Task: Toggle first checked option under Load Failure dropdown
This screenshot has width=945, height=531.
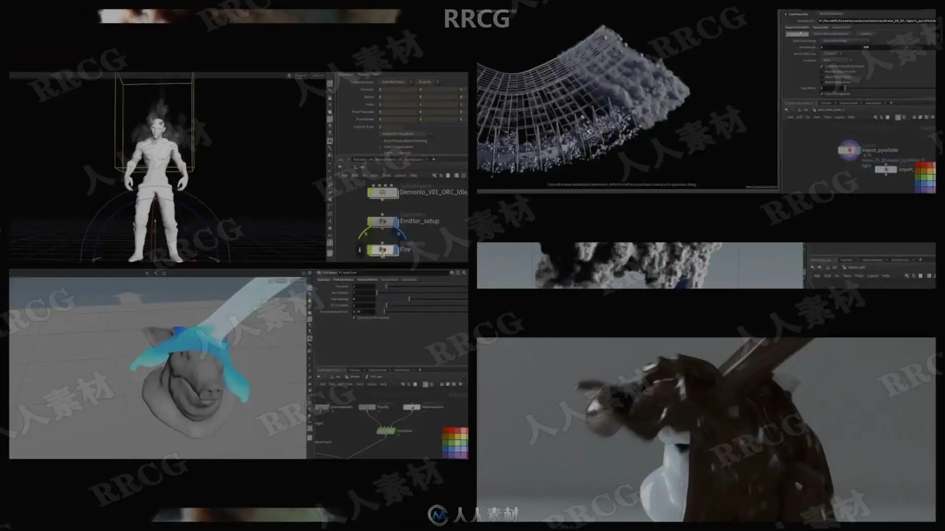Action: coord(822,66)
